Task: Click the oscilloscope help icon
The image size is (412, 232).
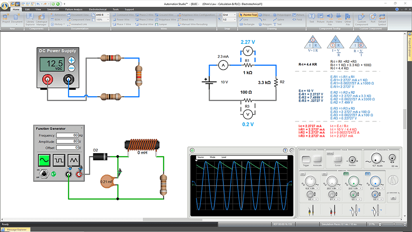Action: point(285,150)
